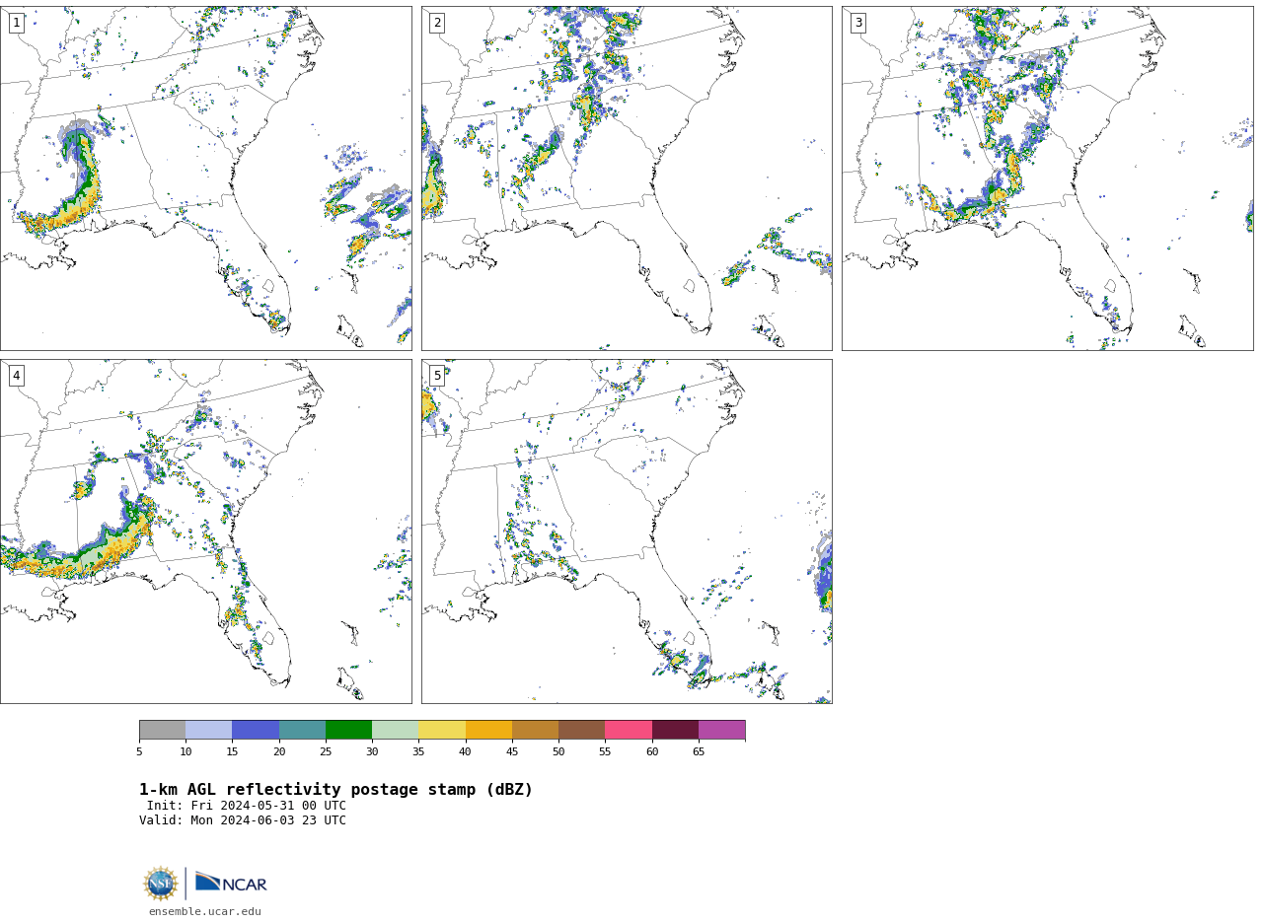This screenshot has height=923, width=1263.
Task: Open ensemble member 3 reflectivity map
Action: click(1047, 178)
